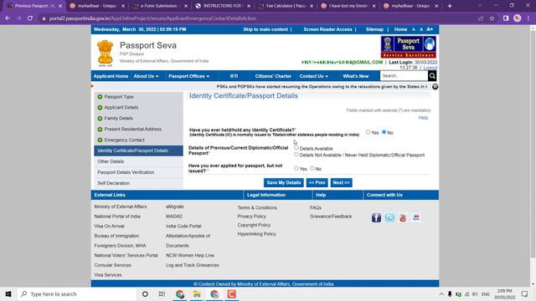
Task: Open Citizens' Charter menu item
Action: click(x=273, y=76)
